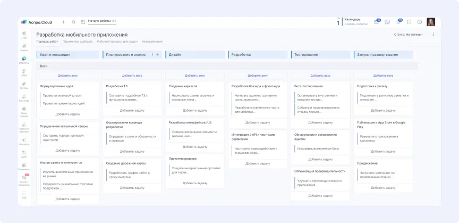Open the user avatar in top right
Viewport: 459px width, 223px height.
pyautogui.click(x=431, y=22)
